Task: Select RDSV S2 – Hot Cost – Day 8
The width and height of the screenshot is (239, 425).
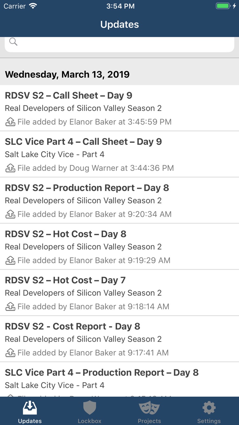Action: [119, 246]
